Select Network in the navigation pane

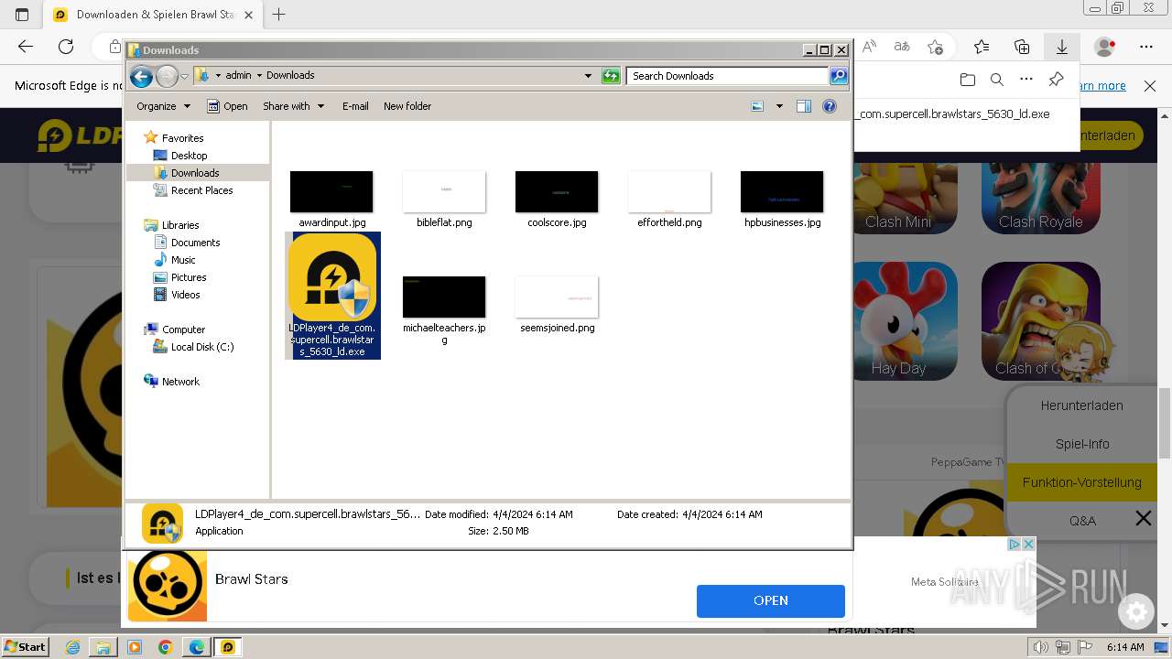180,382
